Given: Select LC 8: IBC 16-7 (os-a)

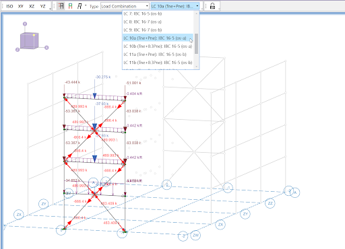Looking at the screenshot, I should click(158, 22).
